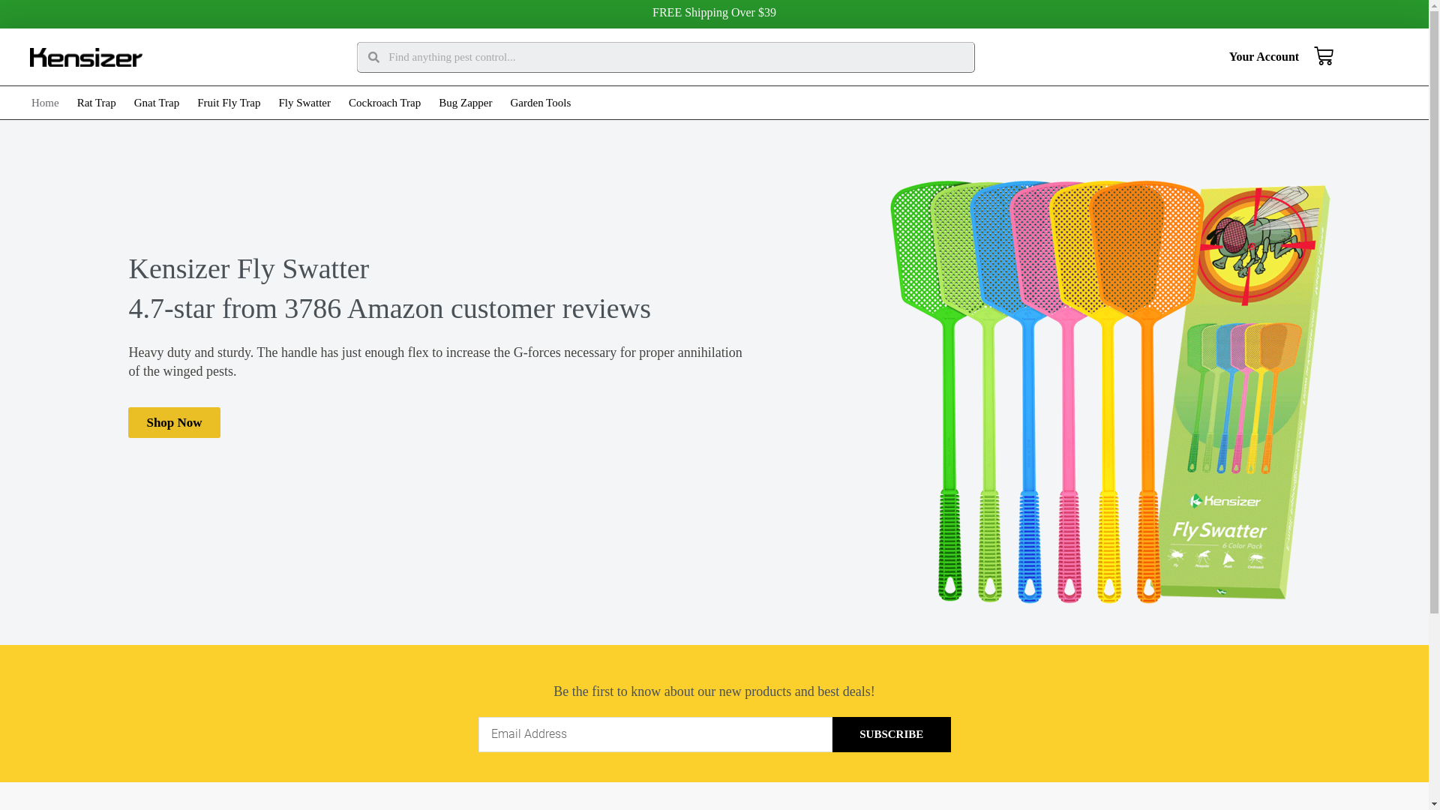1440x810 pixels.
Task: Click the Shop Now button
Action: 174,423
